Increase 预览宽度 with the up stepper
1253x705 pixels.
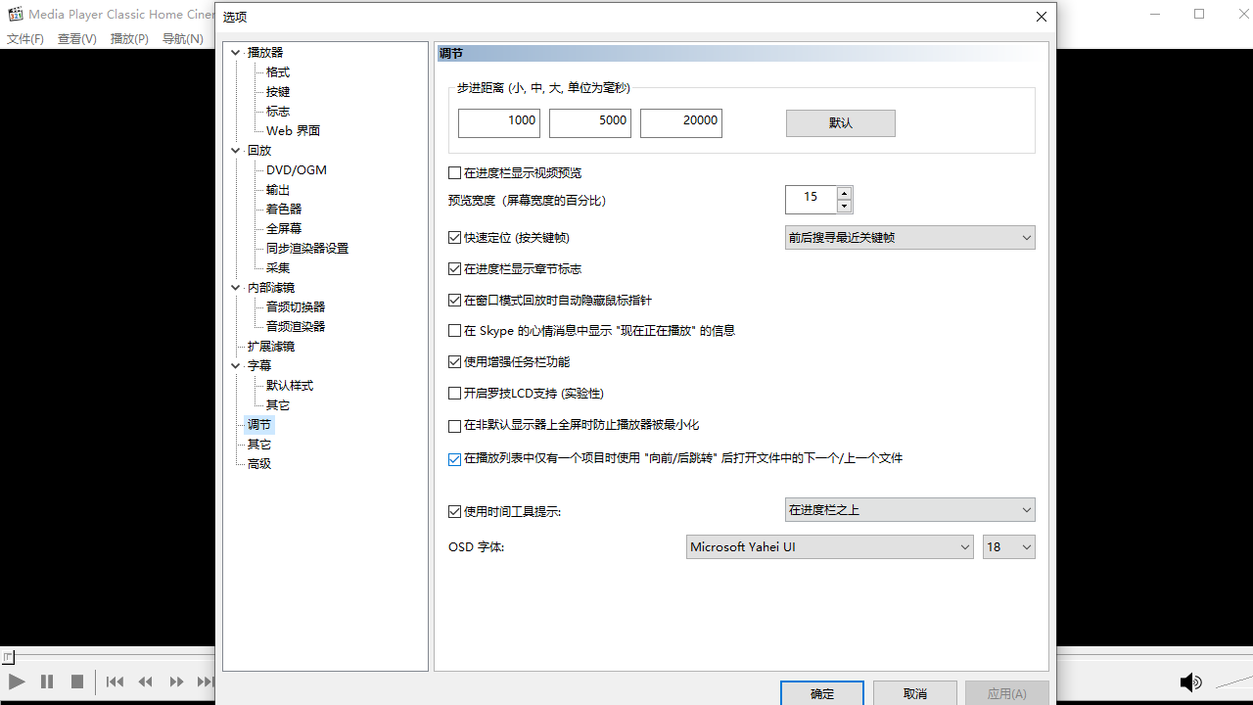[844, 193]
